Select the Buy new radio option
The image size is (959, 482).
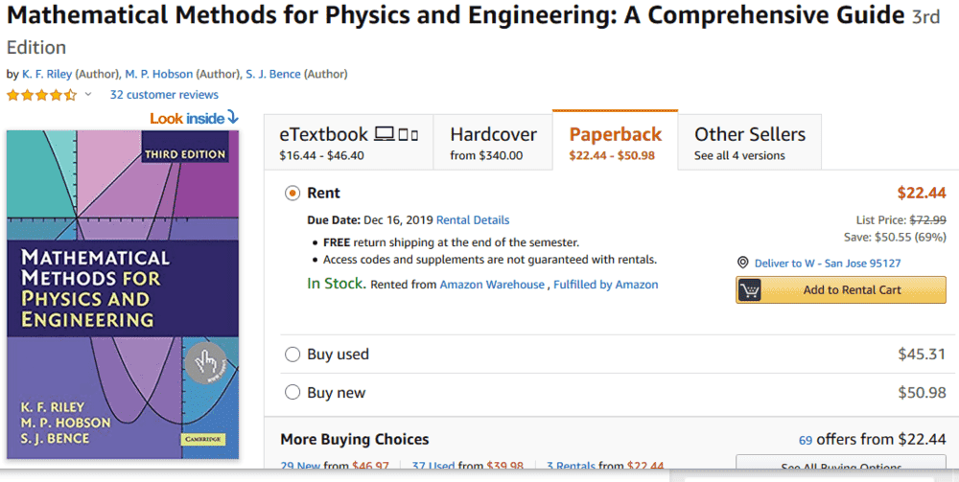(292, 393)
